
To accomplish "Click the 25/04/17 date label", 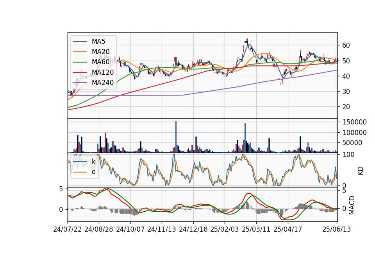I will (288, 229).
